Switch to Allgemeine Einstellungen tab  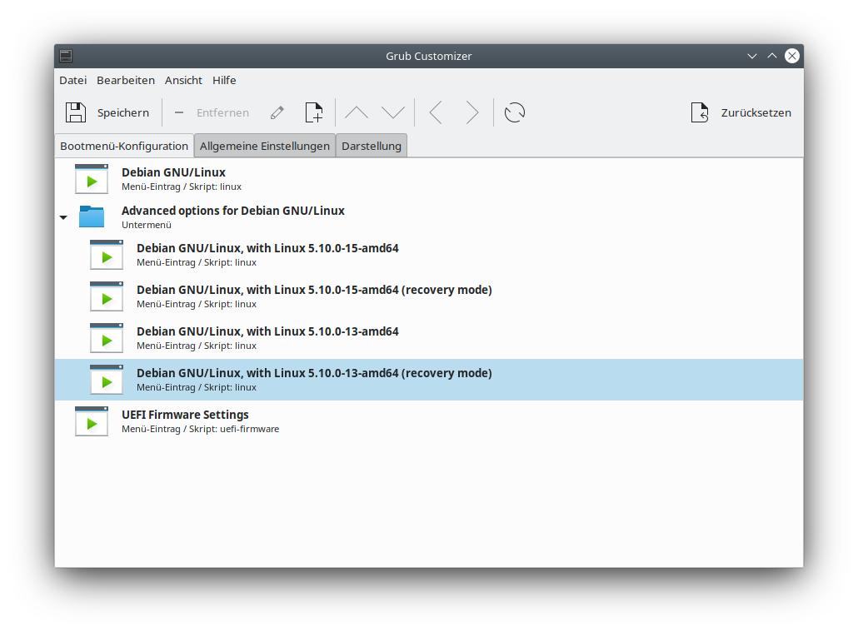tap(265, 146)
